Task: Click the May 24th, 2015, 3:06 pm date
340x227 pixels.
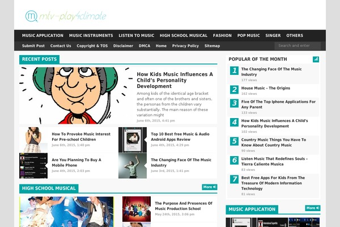Action: (175, 214)
